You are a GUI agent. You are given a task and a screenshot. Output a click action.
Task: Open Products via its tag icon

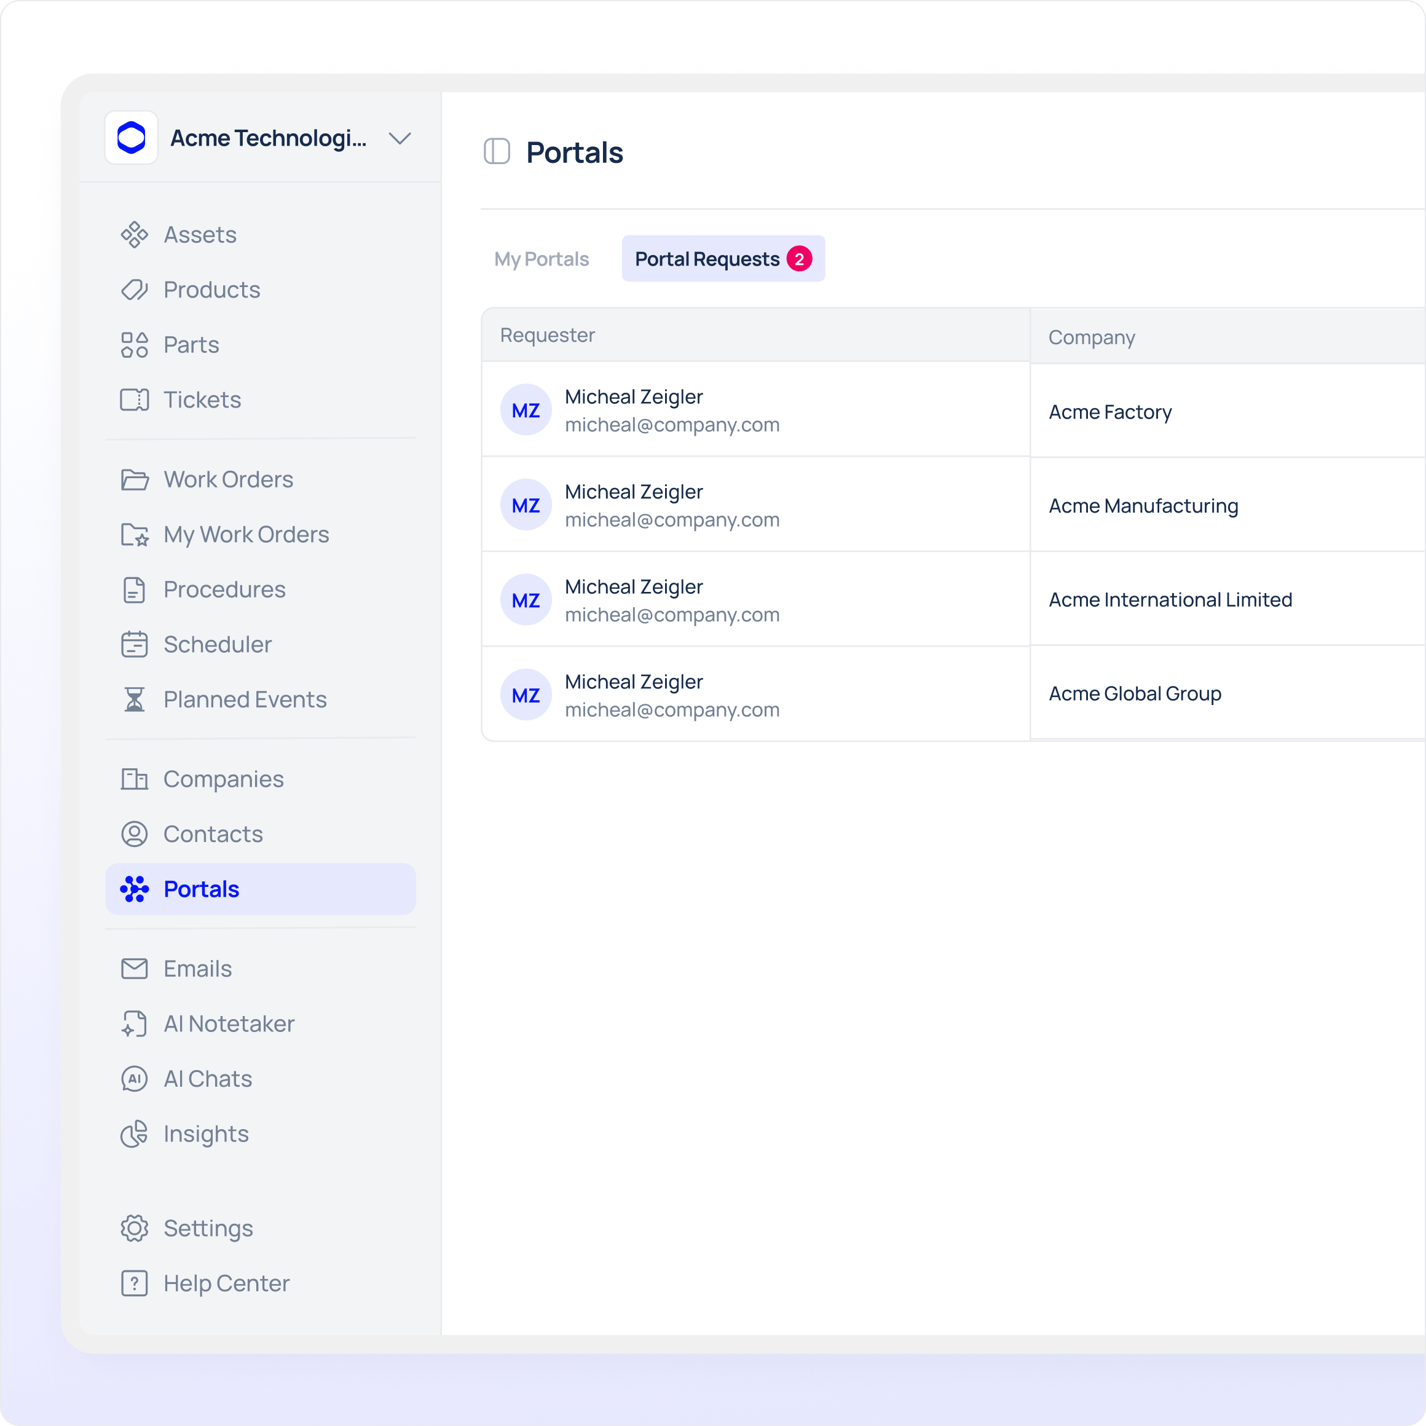coord(135,290)
